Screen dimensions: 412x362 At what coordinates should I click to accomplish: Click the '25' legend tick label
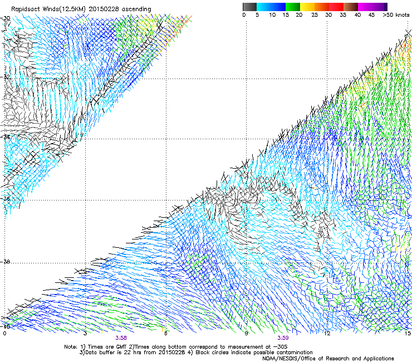(315, 15)
